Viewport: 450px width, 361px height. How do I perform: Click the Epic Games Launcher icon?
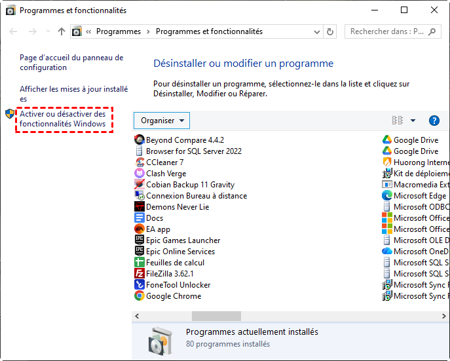tap(139, 240)
